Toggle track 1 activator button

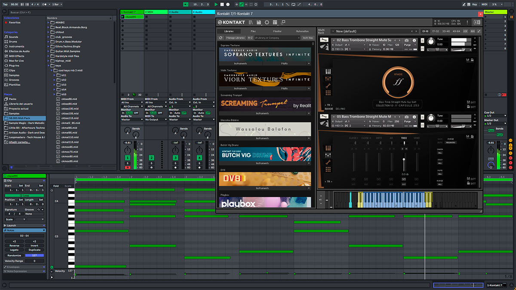127,158
